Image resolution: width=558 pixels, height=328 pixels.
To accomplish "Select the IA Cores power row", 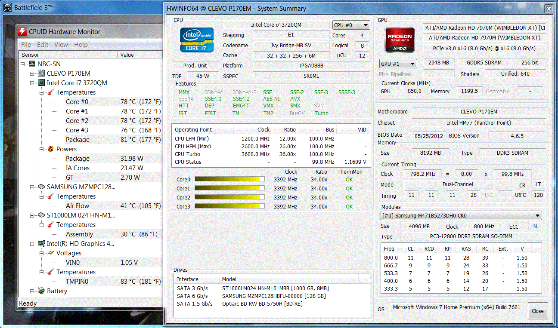I will pyautogui.click(x=113, y=168).
